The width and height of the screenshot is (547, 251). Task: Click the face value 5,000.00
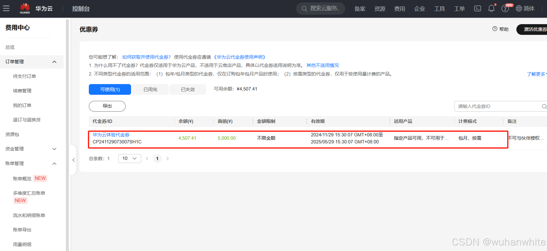[x=227, y=138]
